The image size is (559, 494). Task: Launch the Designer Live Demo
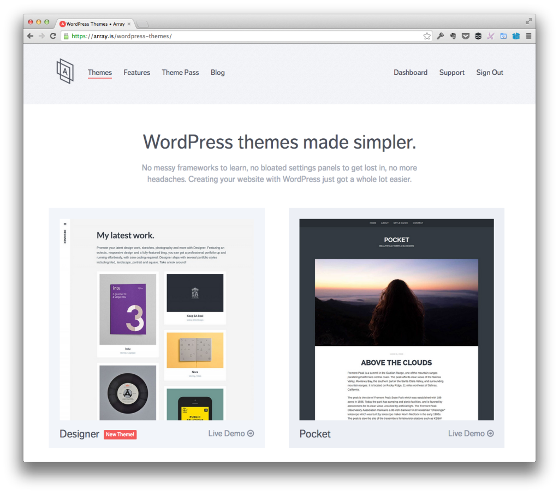click(231, 433)
